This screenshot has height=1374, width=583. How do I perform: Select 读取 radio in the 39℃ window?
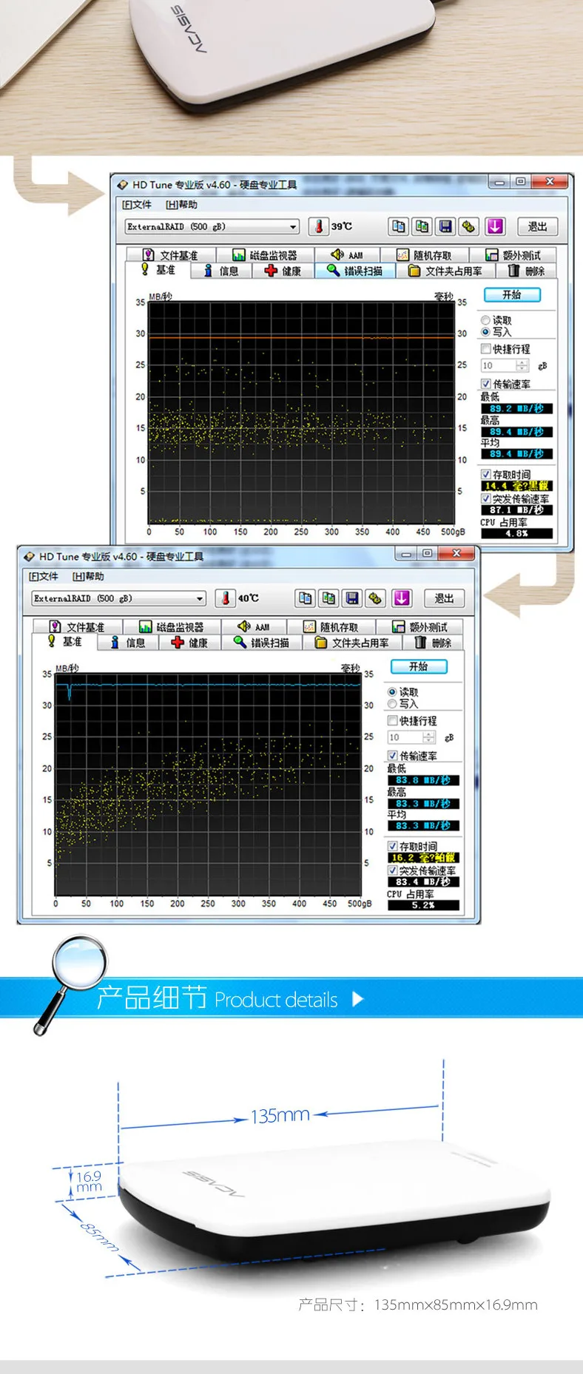tap(485, 320)
